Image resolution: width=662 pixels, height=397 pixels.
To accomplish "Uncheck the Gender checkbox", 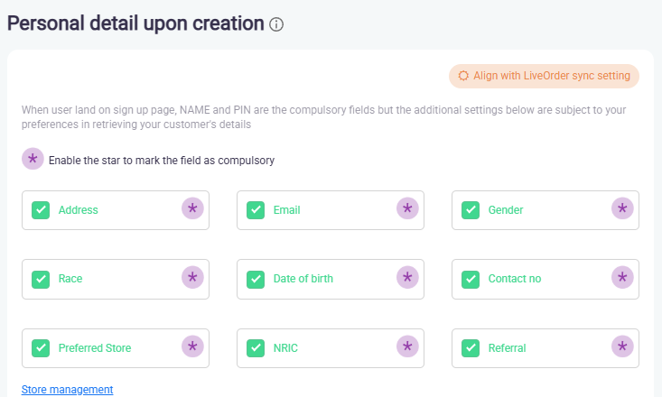I will (471, 210).
